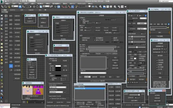This screenshot has height=108, width=173.
Task: Open the Catmull-Rom antialiasing filter dropdown
Action: tap(56, 92)
